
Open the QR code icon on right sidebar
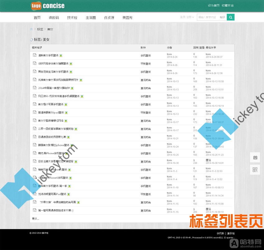(255, 169)
